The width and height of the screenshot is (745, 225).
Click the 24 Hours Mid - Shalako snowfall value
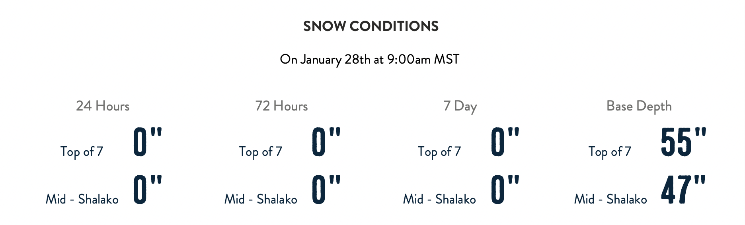coord(148,189)
